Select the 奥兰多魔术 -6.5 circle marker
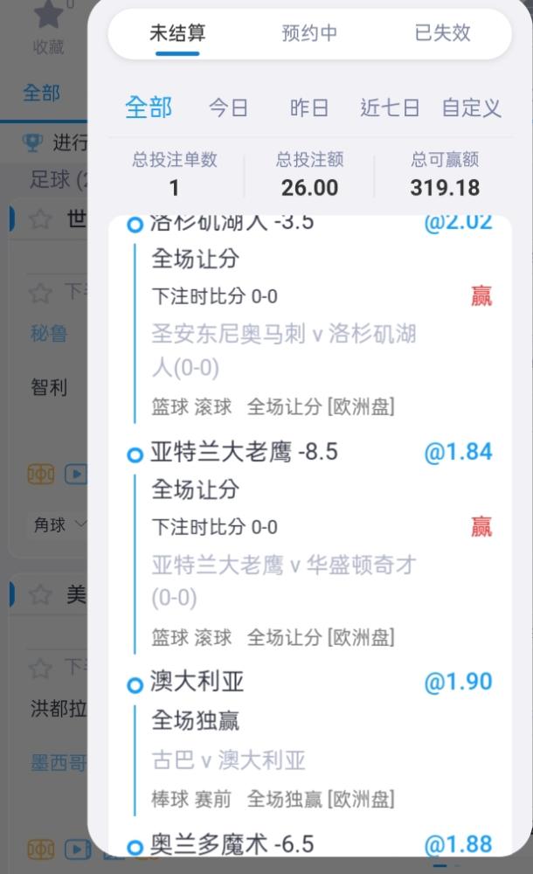533x874 pixels. pos(135,847)
